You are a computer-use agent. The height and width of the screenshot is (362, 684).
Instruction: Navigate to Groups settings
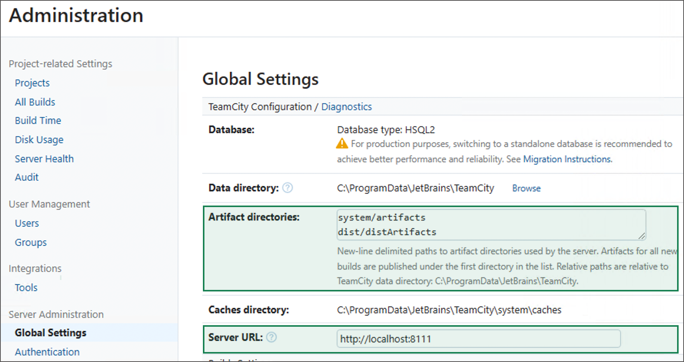click(31, 242)
